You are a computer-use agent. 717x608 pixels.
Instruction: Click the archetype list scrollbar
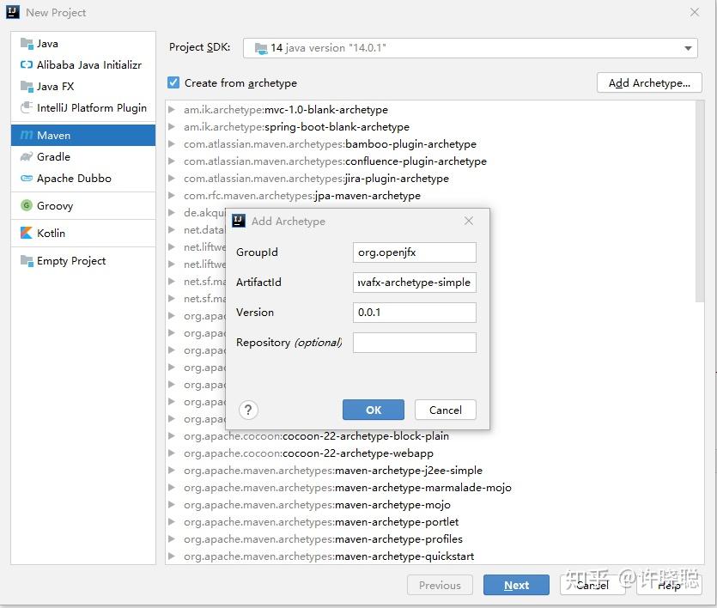700,202
